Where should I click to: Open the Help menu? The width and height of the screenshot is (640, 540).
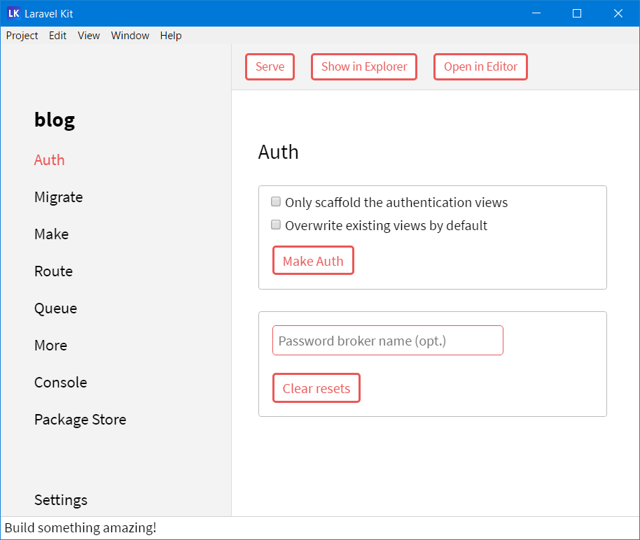(x=170, y=36)
